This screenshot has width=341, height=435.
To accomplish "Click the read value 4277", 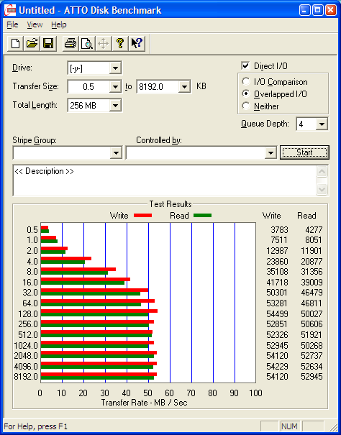I will pos(314,229).
